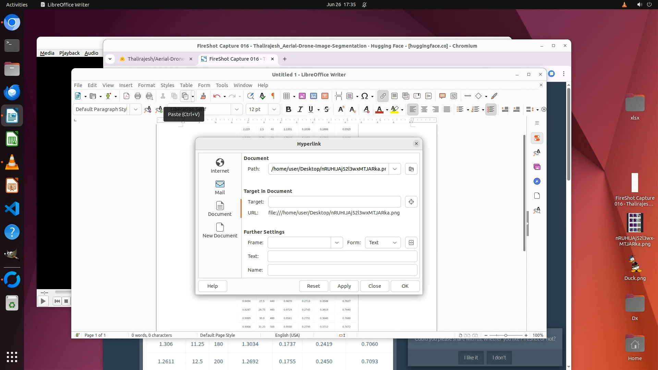Toggle Formatting Marks pilcrow icon
658x370 pixels.
coord(273,96)
